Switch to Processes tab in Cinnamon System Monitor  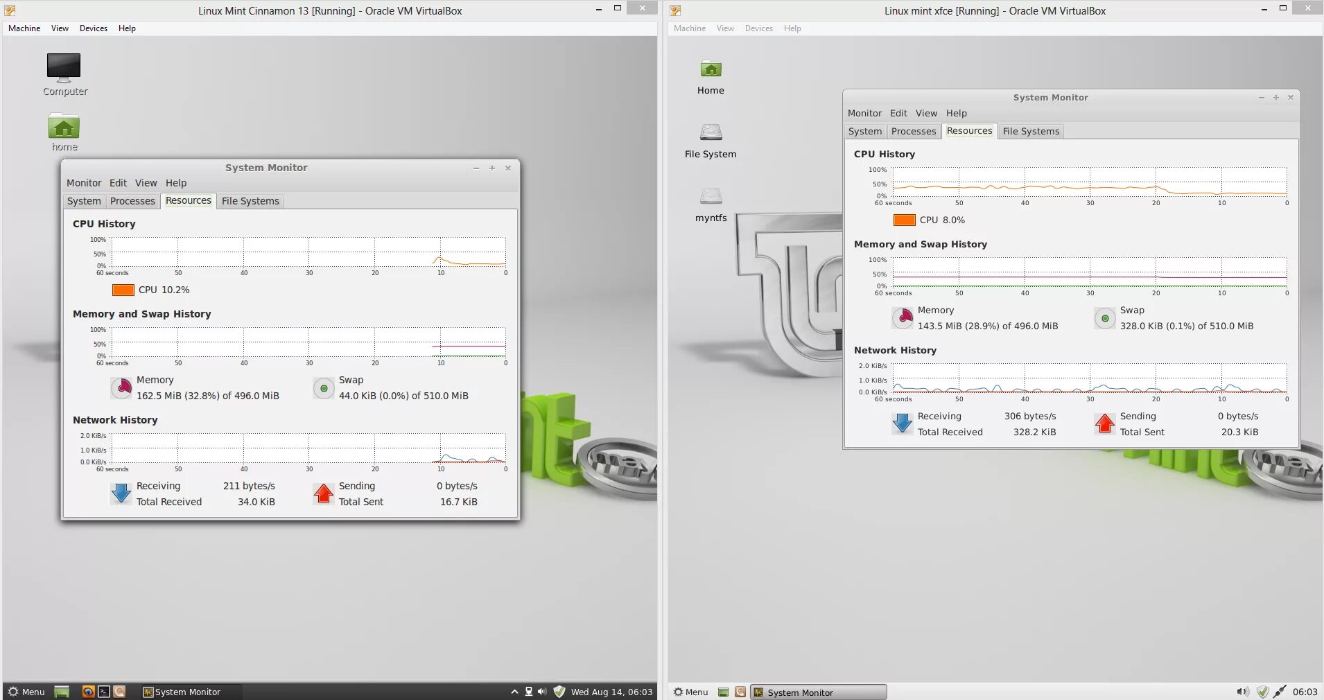tap(132, 201)
